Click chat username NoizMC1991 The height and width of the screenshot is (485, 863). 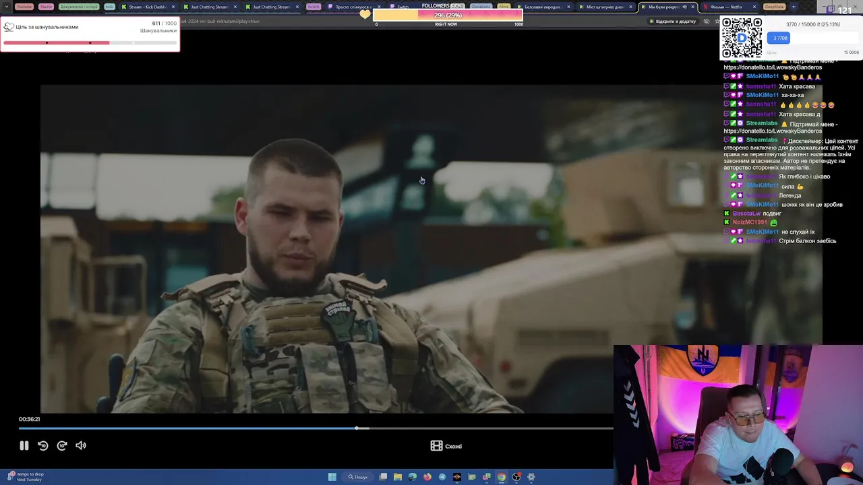750,222
